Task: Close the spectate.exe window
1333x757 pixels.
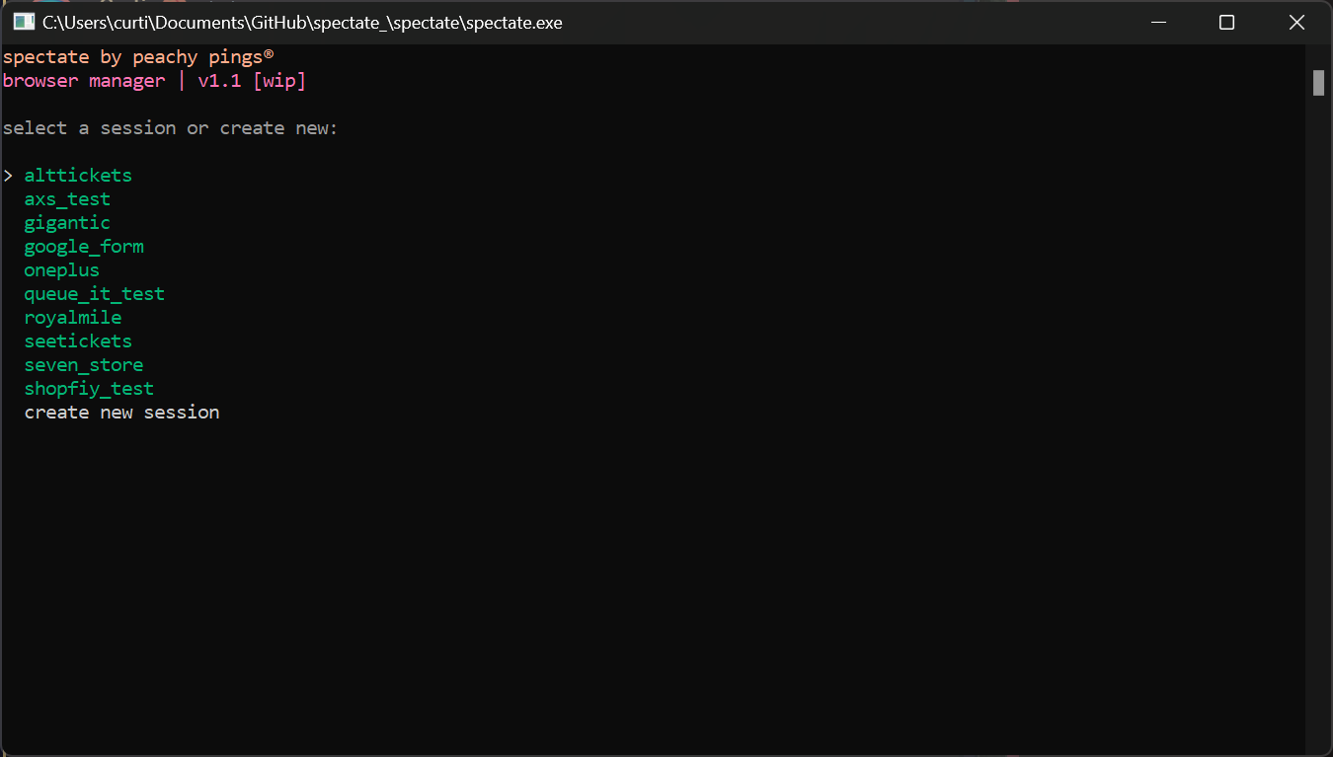Action: (x=1296, y=22)
